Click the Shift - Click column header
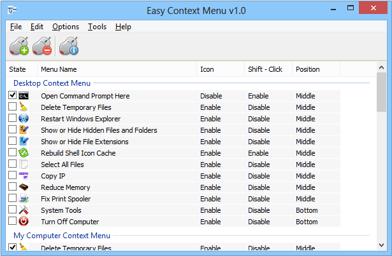 point(268,69)
